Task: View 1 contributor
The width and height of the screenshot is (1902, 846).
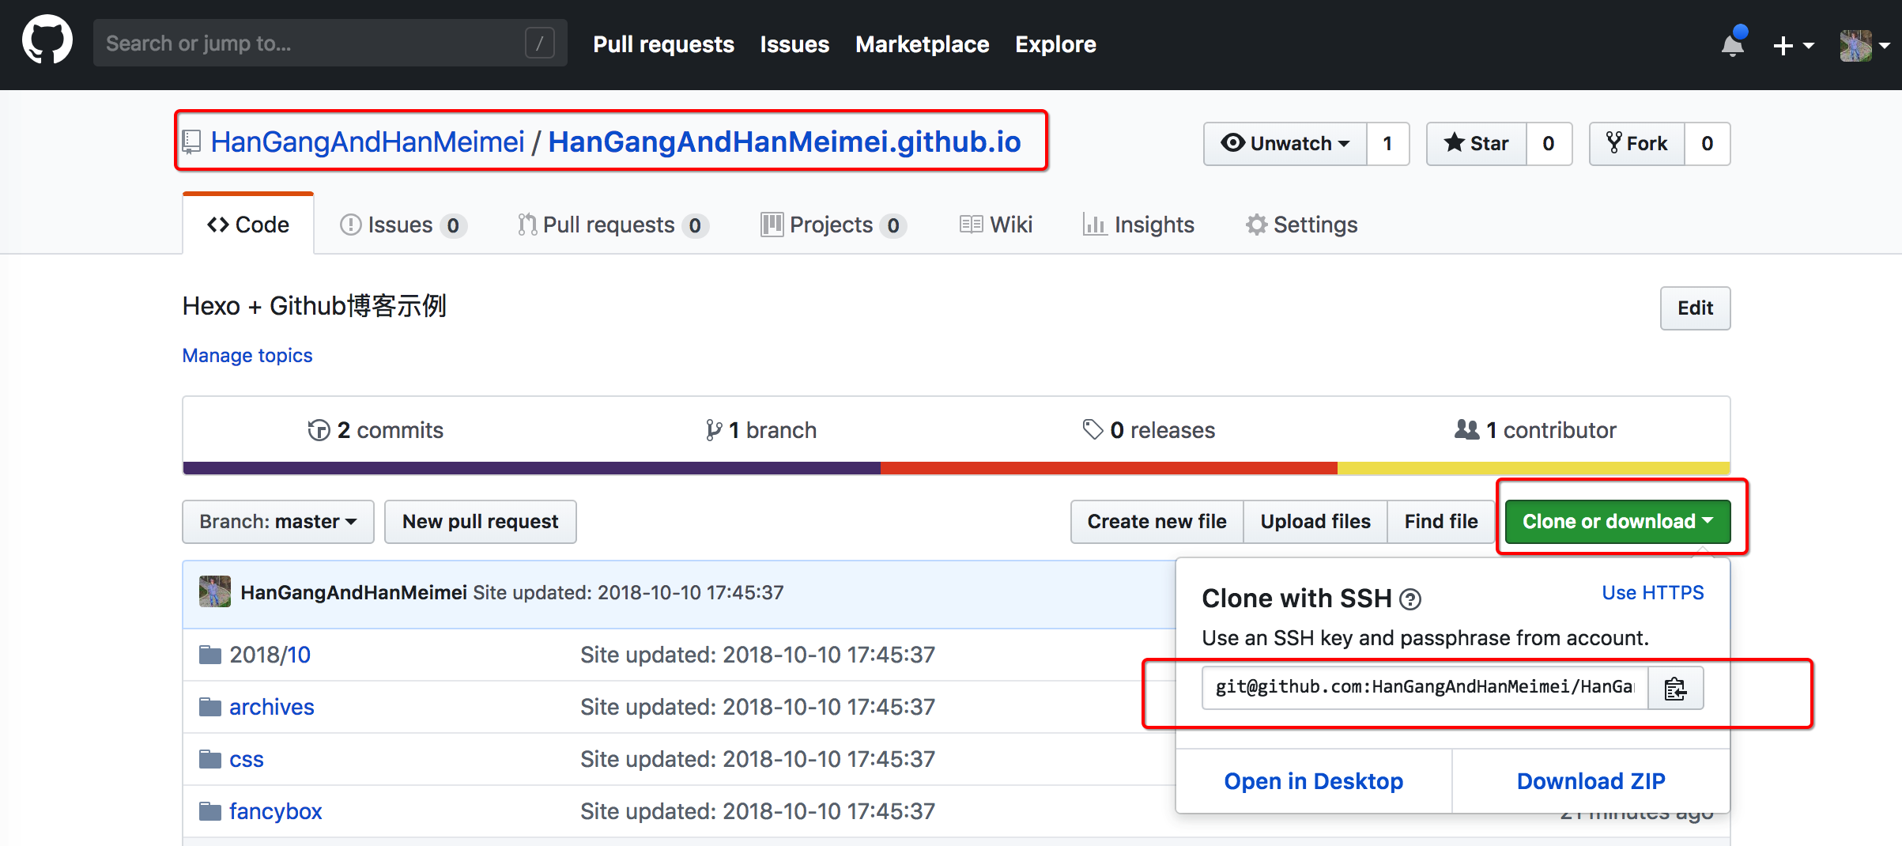Action: click(x=1535, y=430)
